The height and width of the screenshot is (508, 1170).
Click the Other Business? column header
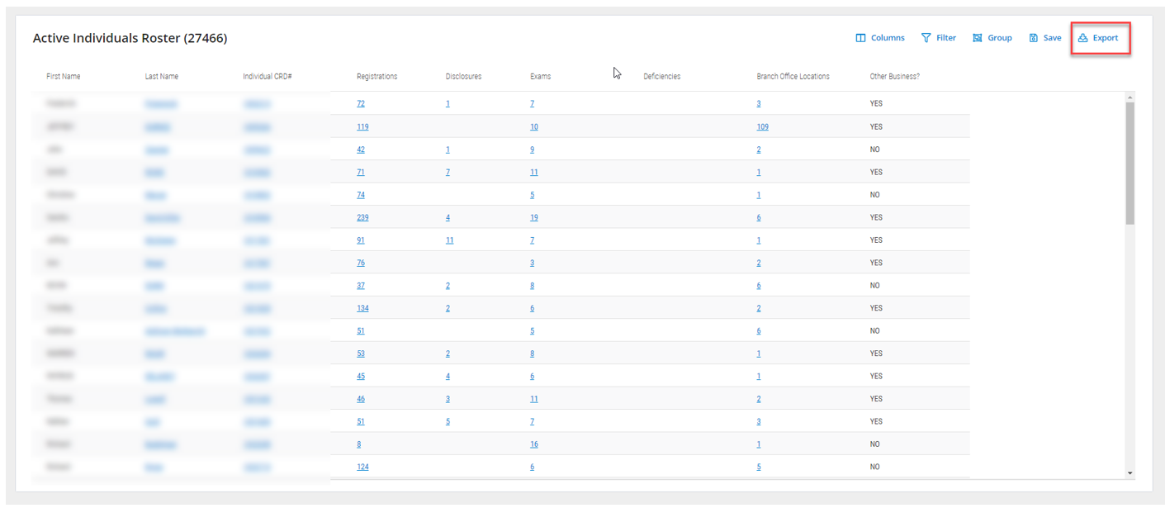click(x=894, y=77)
